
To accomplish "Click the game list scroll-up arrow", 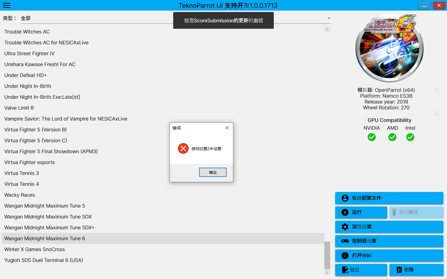I will pyautogui.click(x=327, y=29).
